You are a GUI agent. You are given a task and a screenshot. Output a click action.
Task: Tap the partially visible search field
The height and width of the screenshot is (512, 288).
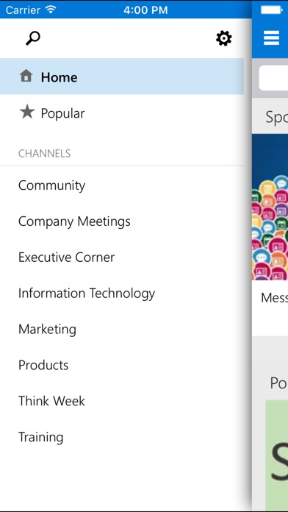[x=273, y=78]
